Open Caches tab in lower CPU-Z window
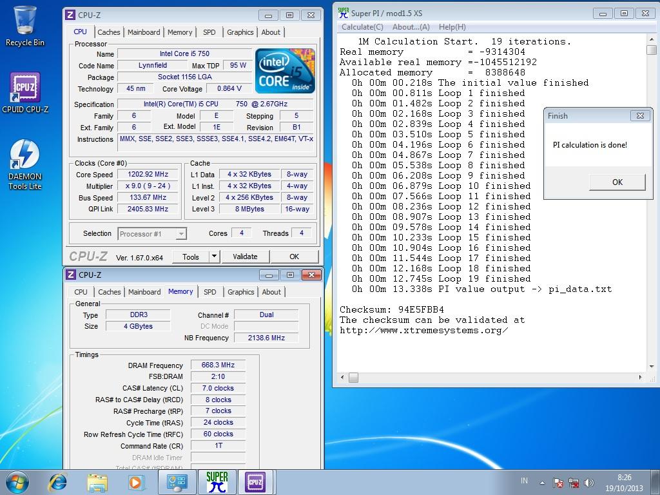The image size is (660, 495). 110,292
